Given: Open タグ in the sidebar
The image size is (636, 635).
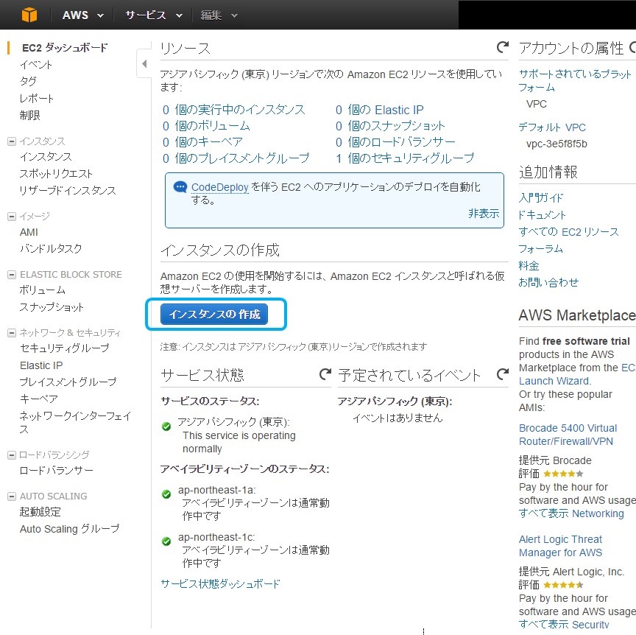Looking at the screenshot, I should click(x=28, y=81).
